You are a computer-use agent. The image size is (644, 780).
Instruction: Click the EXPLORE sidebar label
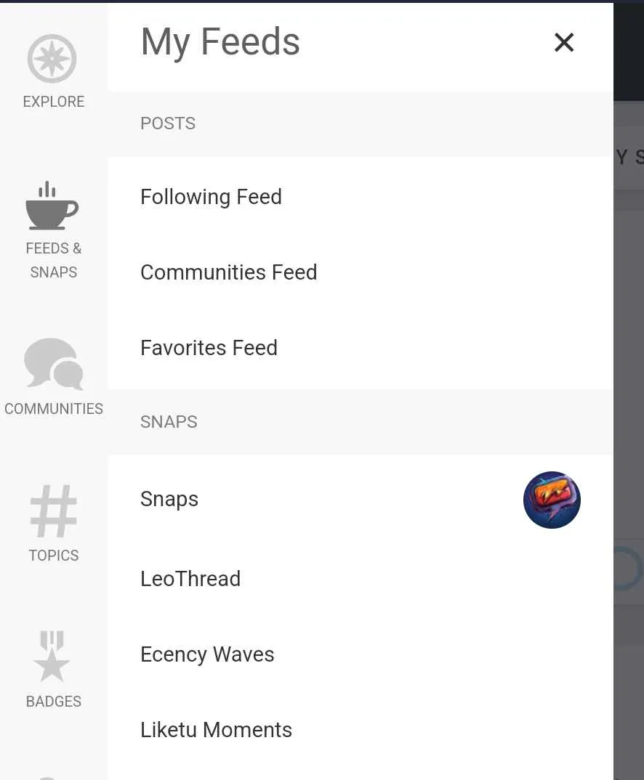pyautogui.click(x=54, y=102)
